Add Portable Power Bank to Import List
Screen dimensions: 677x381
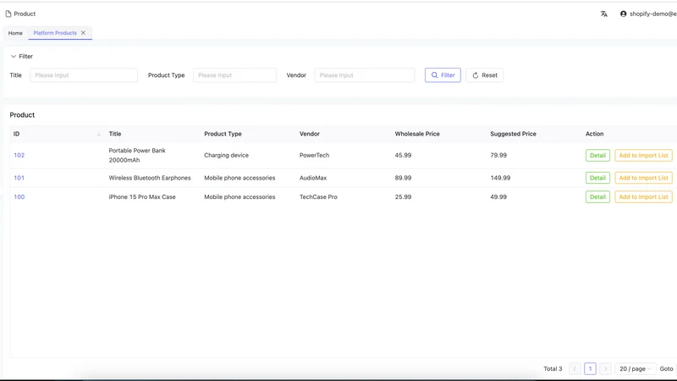tap(643, 155)
